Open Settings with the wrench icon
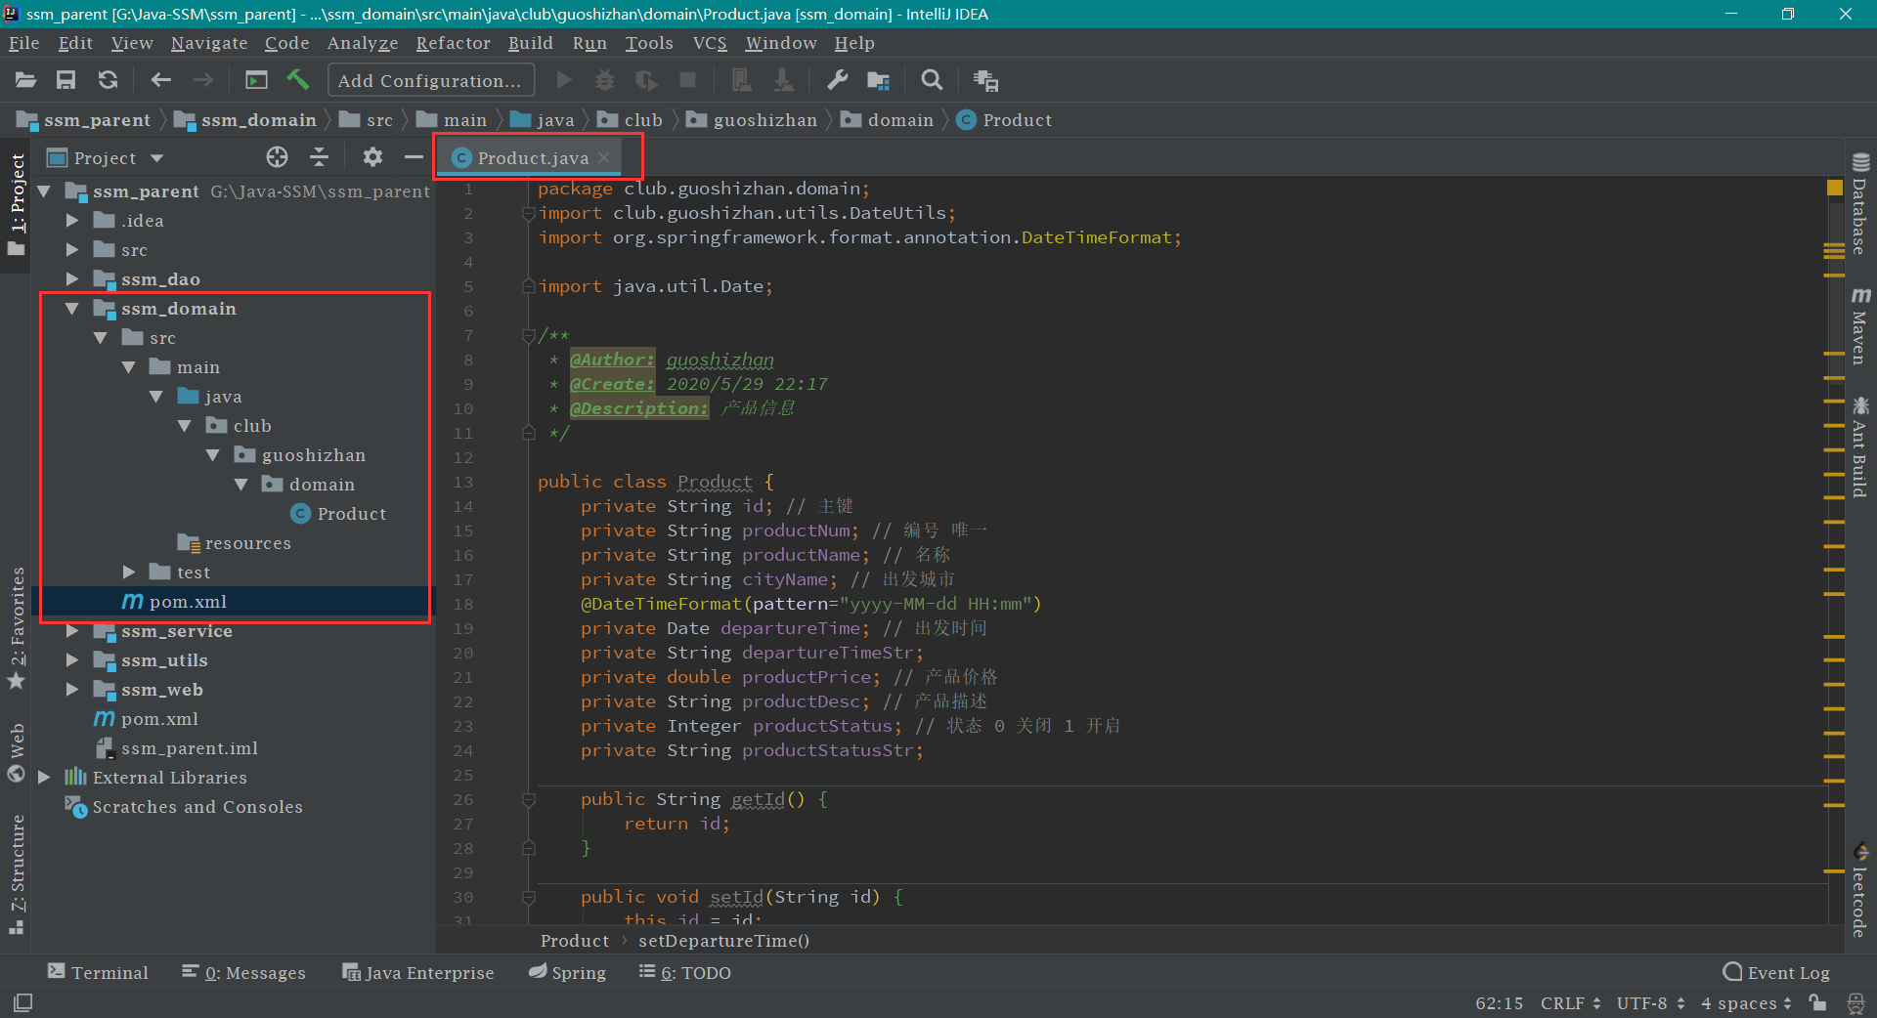 (837, 80)
